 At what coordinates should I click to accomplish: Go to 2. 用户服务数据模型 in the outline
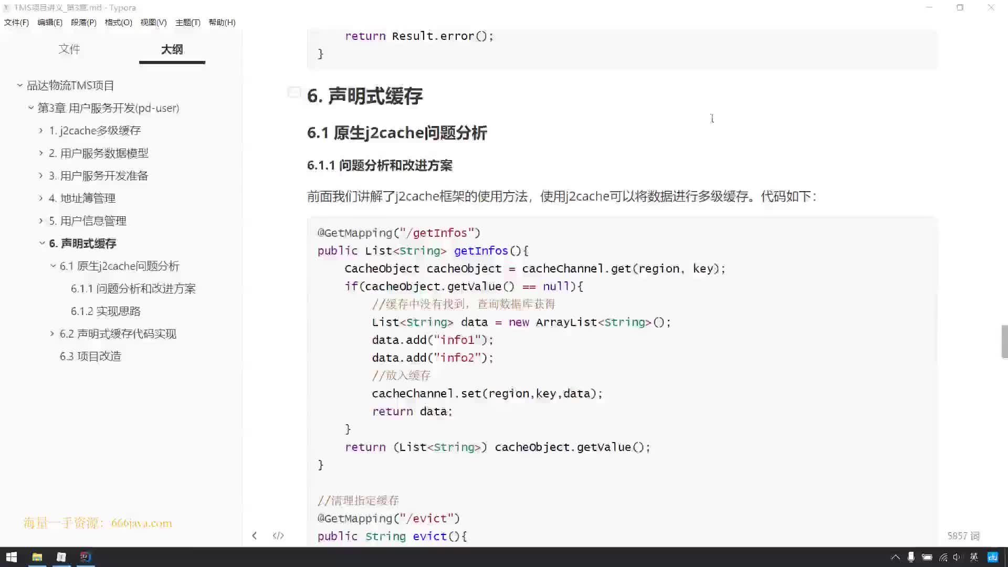click(x=99, y=153)
